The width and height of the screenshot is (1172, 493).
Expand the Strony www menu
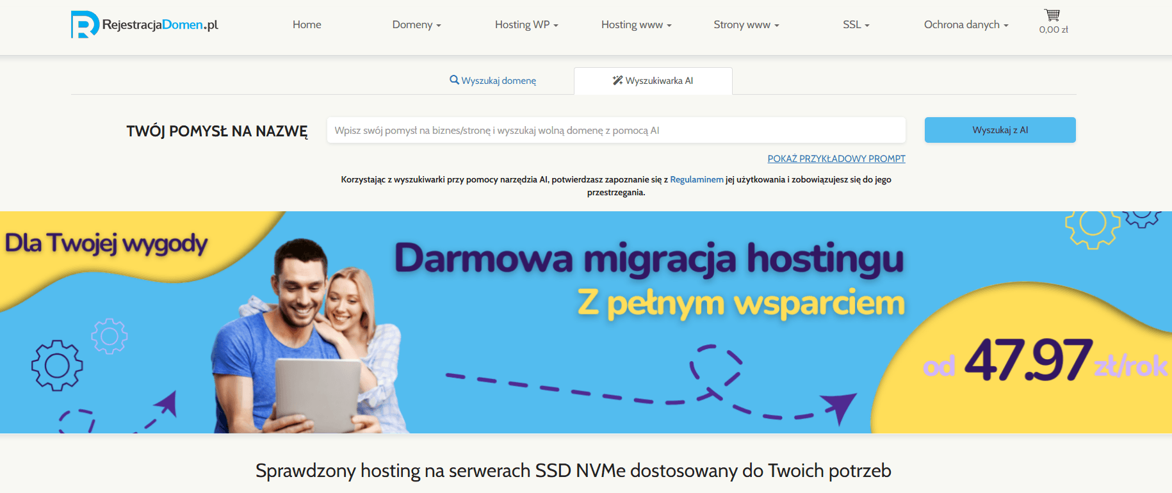(x=746, y=25)
